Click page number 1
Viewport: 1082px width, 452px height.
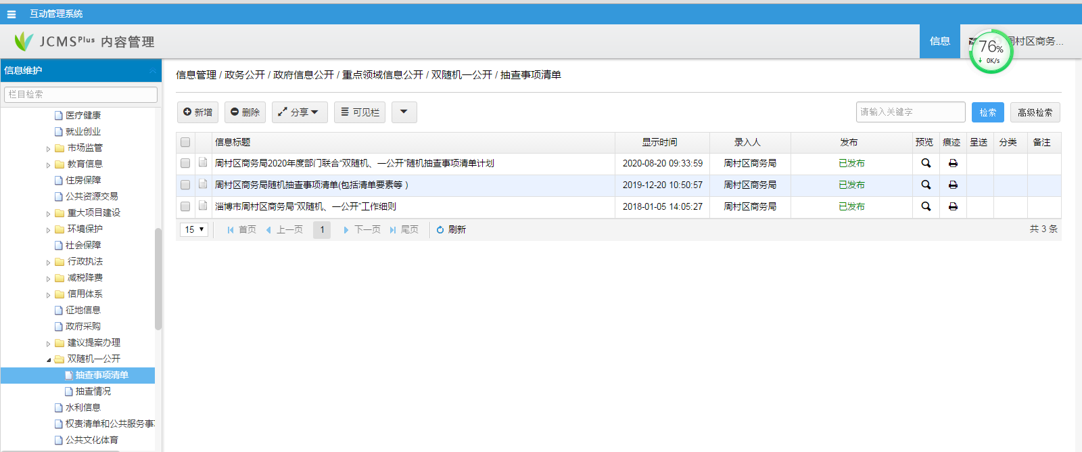tap(322, 230)
